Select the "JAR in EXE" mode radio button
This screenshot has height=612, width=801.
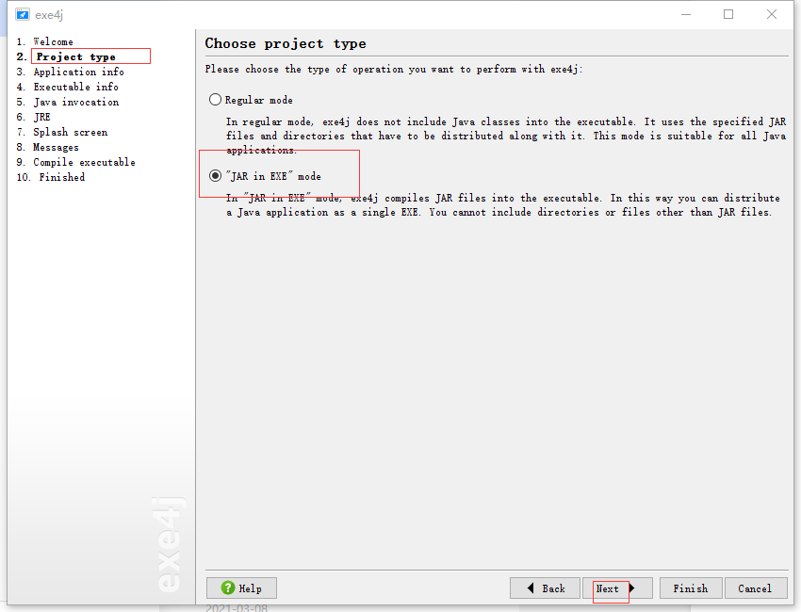tap(215, 175)
